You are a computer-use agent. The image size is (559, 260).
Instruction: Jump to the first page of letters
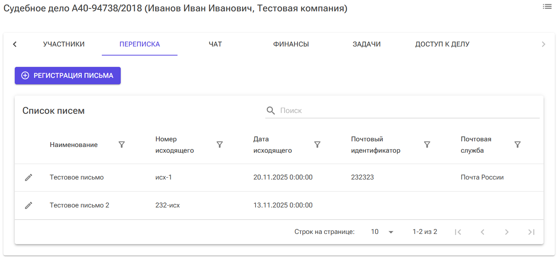[458, 232]
